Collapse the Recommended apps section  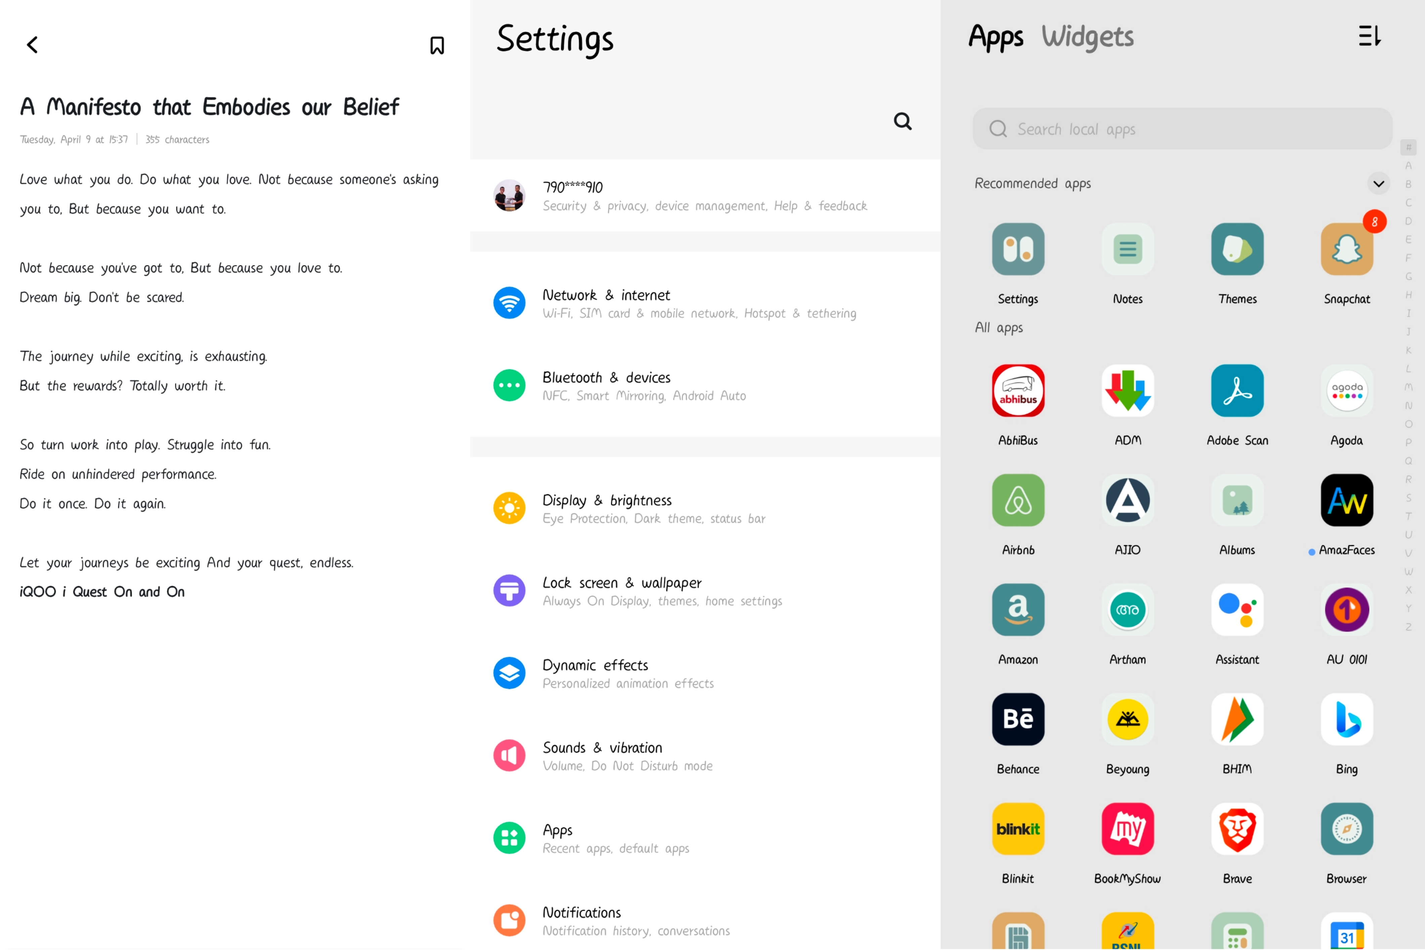(x=1378, y=183)
